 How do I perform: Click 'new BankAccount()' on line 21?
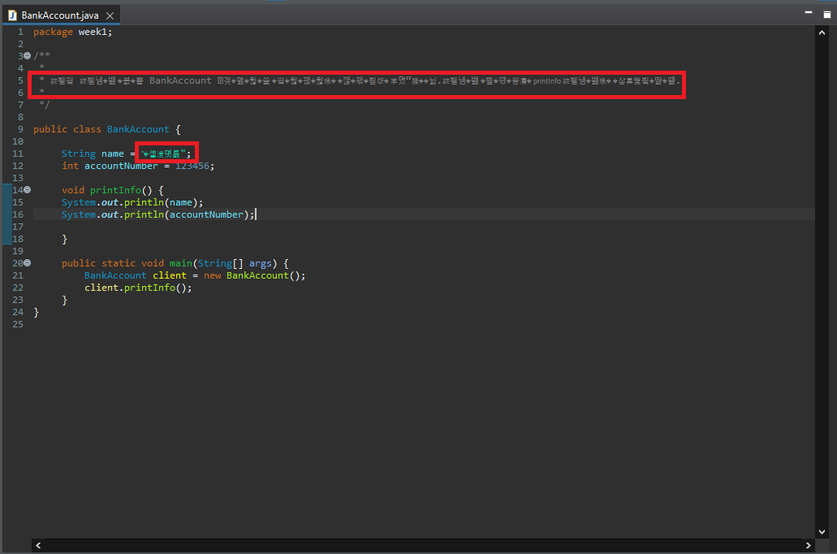(x=253, y=275)
